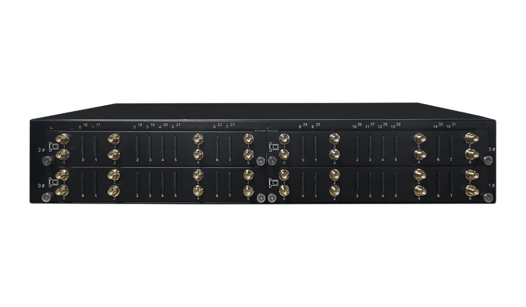Viewport: 526px width, 307px height.
Task: Click antenna connector 4 on module 2#
Action: tap(198, 155)
